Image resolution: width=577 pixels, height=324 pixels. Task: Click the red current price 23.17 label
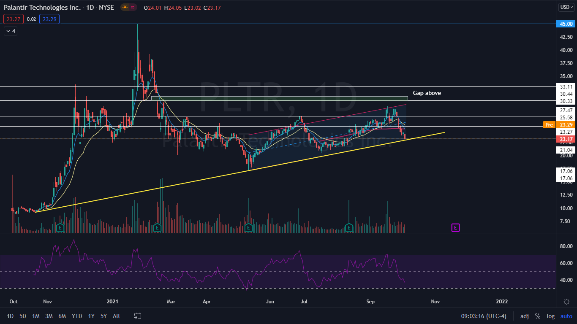coord(566,139)
